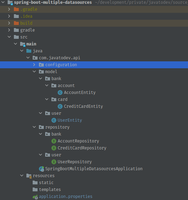Screen dimensions: 188x200
Task: Select SpringBootMultipleDatasourcesApplication class name
Action: [94, 169]
